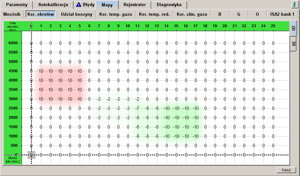Select cell -5 at 1500 rpm, 12 ms
Viewport: 300px width, 176px height.
click(x=147, y=127)
